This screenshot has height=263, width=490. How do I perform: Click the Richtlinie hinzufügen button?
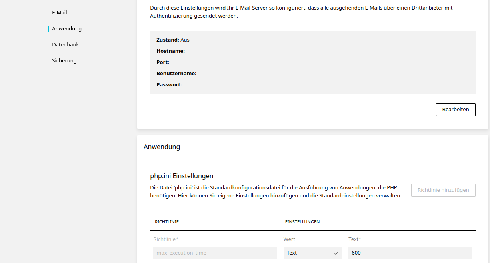[x=443, y=190]
